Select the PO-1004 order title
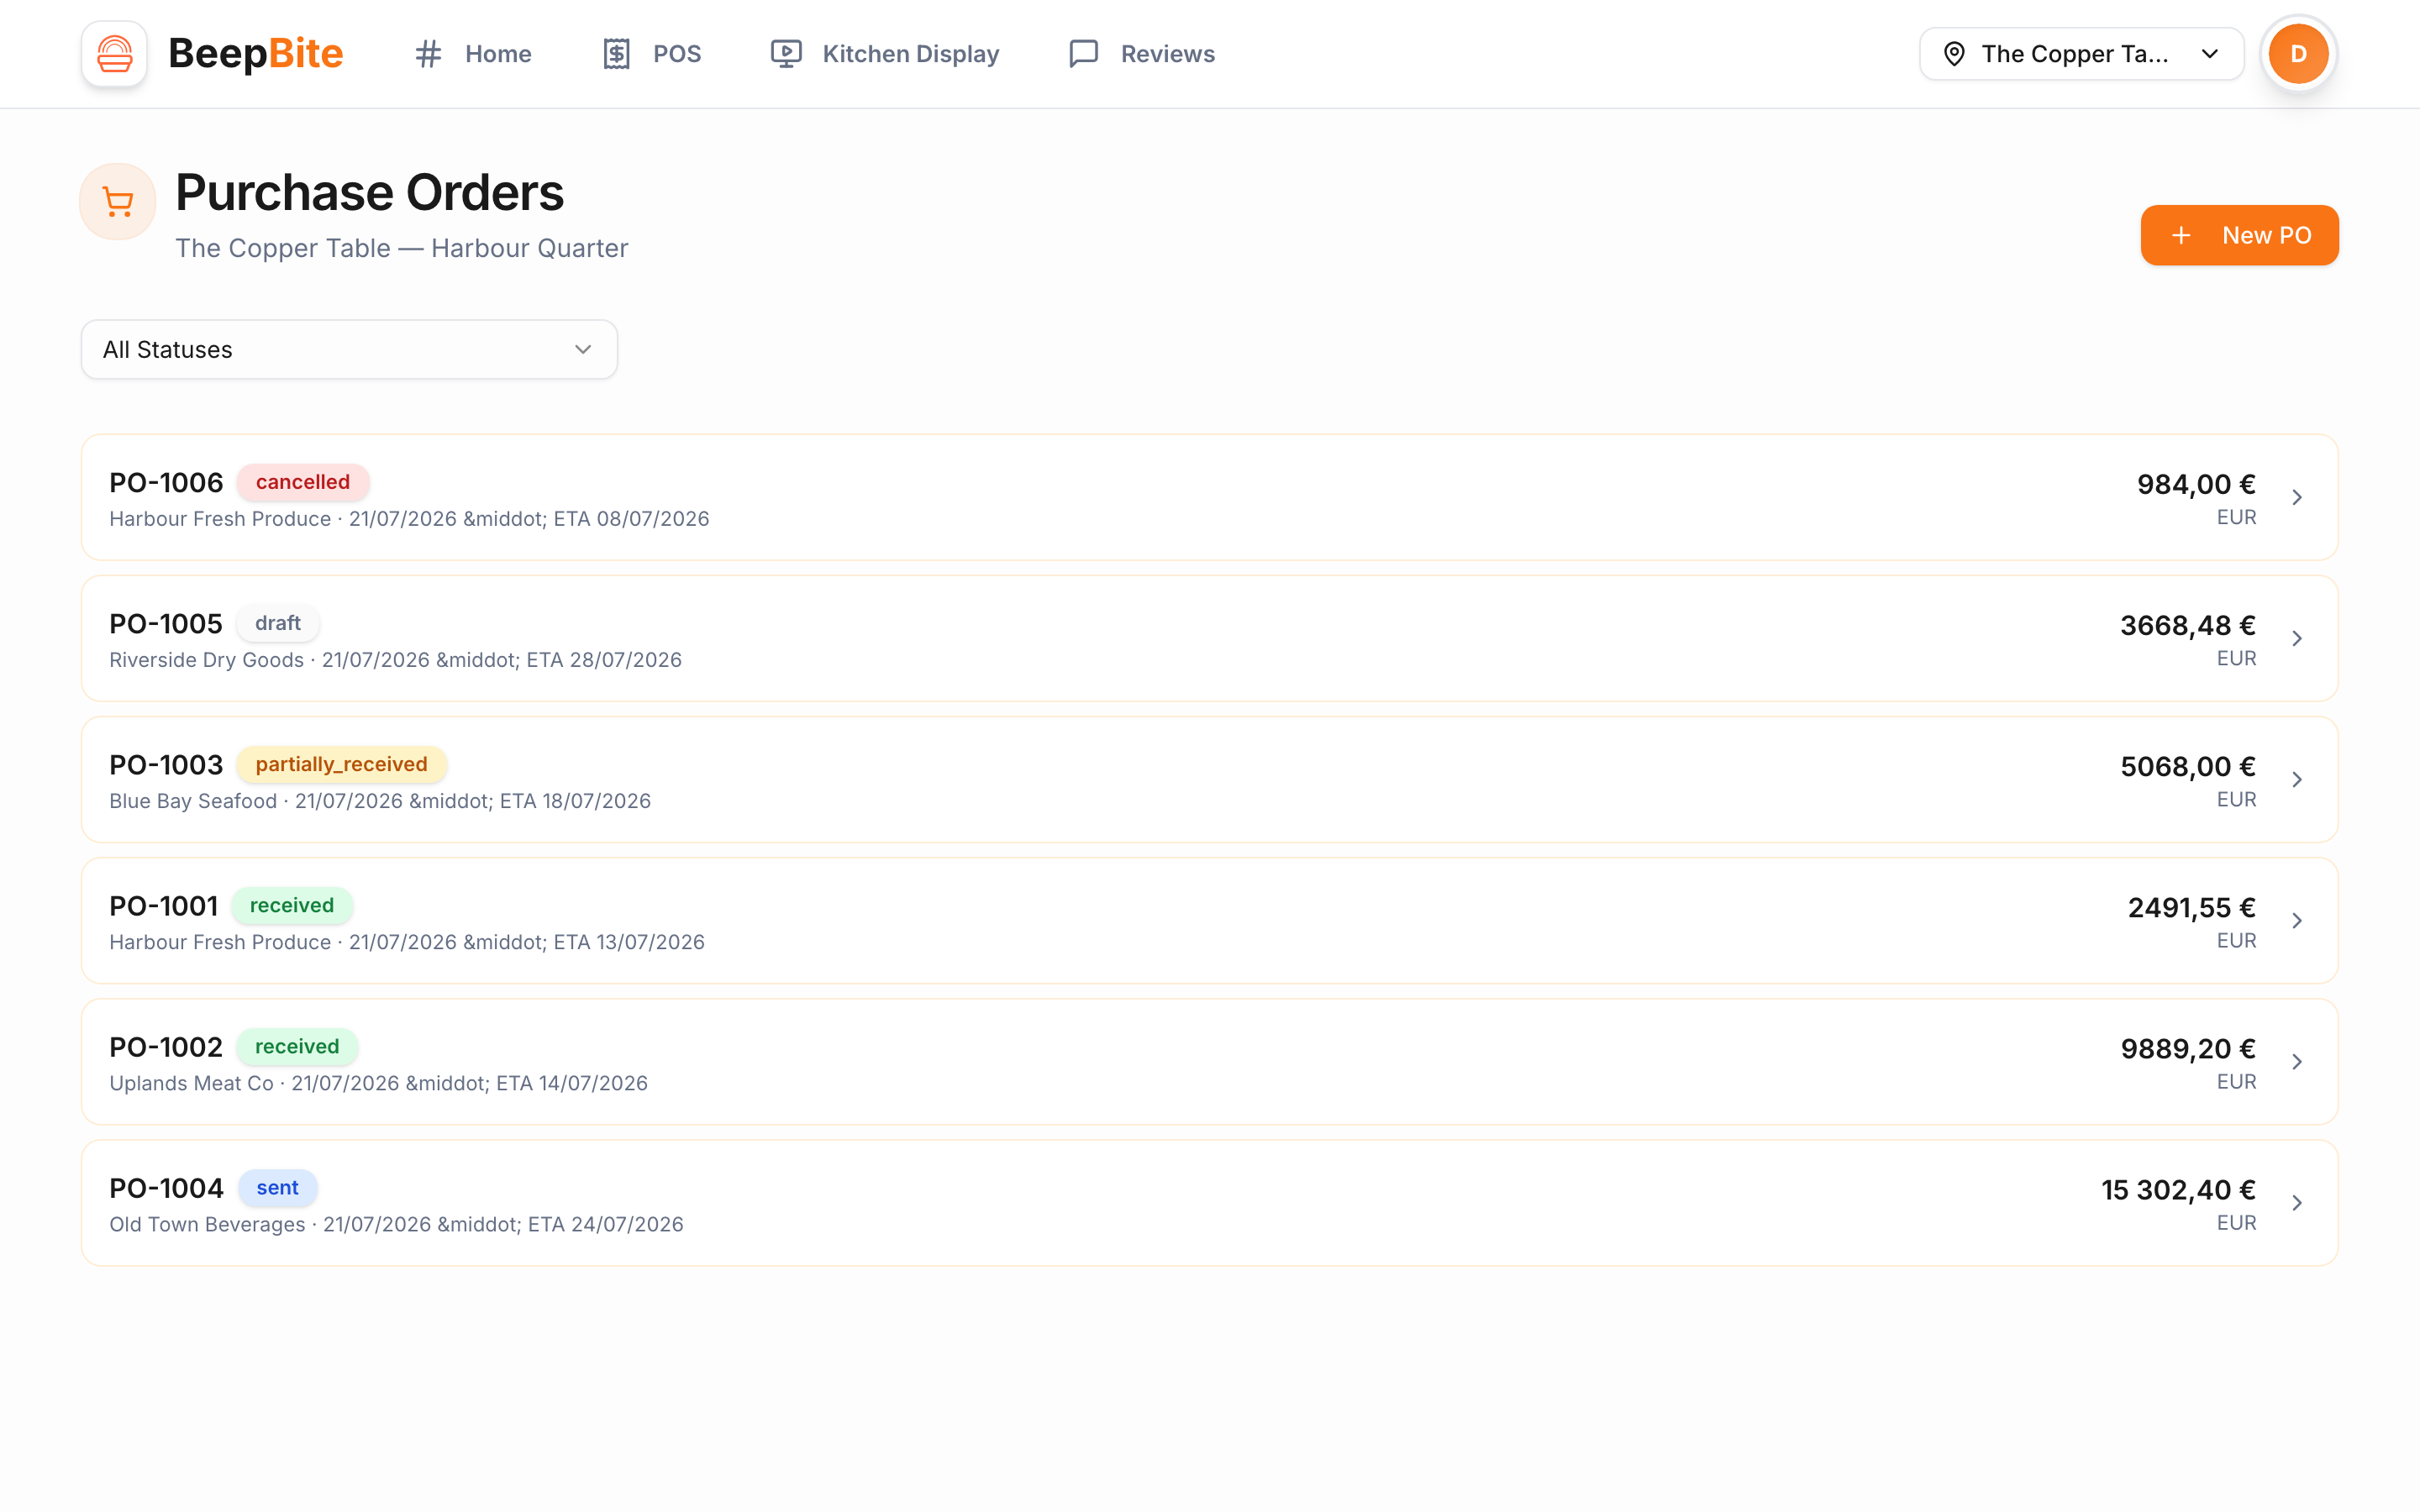Image resolution: width=2420 pixels, height=1512 pixels. (x=166, y=1188)
